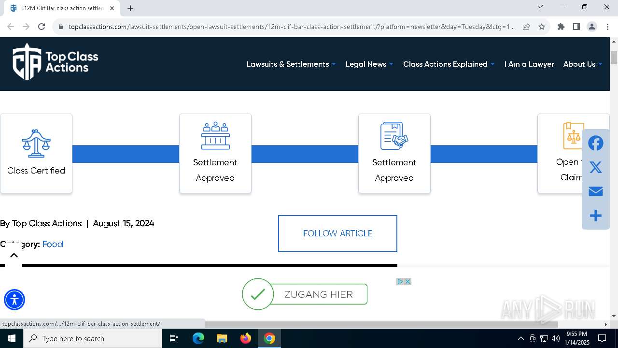Close the ad with the X icon
Screen dimensions: 618x348
click(408, 281)
